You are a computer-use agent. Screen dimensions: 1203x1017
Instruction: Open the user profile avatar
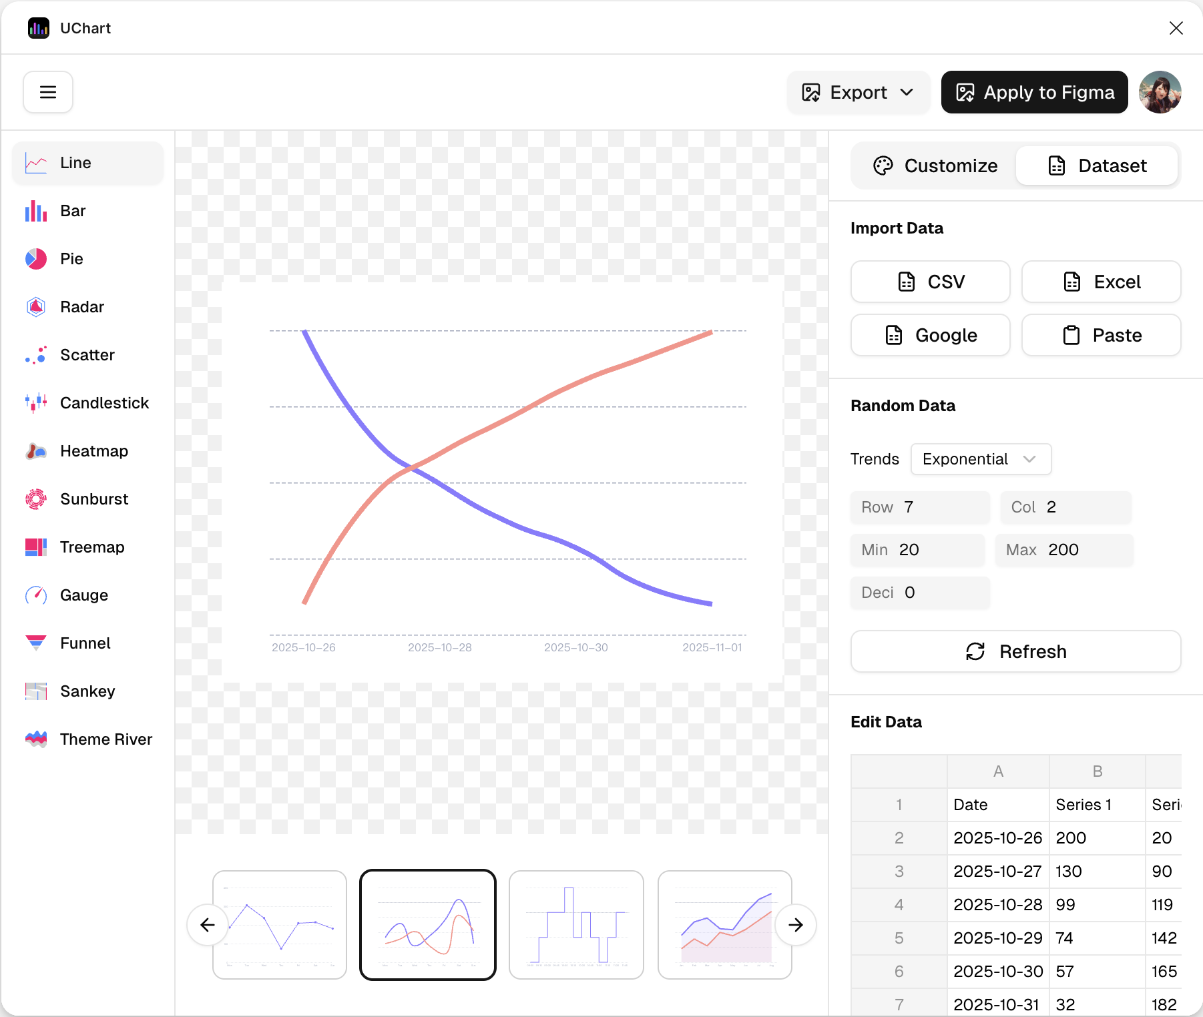1160,92
